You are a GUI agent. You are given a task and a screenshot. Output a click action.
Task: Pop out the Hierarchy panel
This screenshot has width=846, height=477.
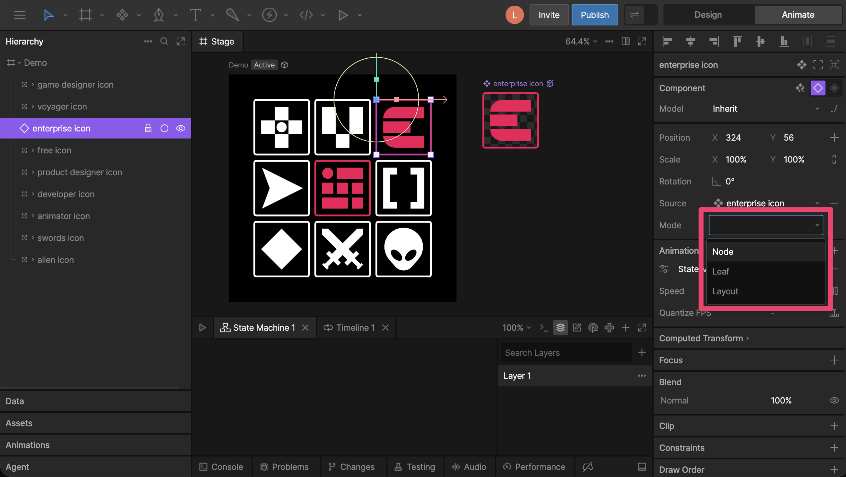tap(181, 42)
